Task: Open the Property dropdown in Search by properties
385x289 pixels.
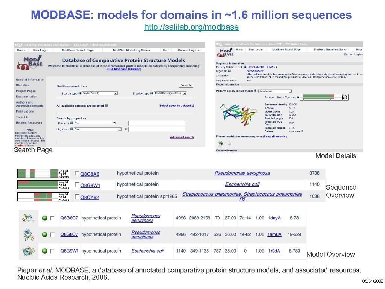Action: click(x=95, y=123)
